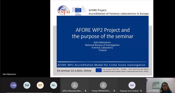Select the NT participant avatar

40,85
